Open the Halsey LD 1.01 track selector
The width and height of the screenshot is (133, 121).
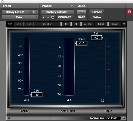16,12
